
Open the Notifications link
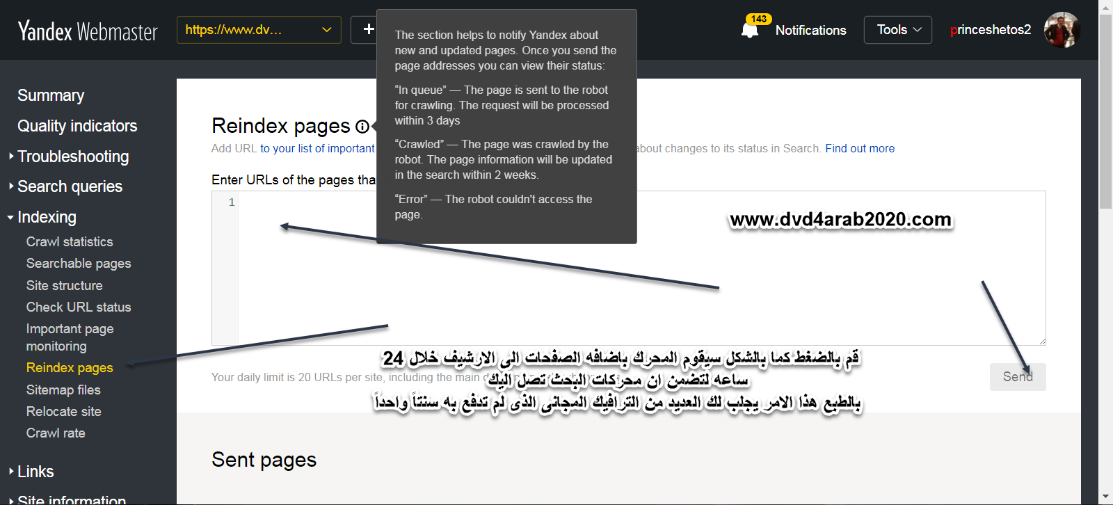tap(810, 31)
